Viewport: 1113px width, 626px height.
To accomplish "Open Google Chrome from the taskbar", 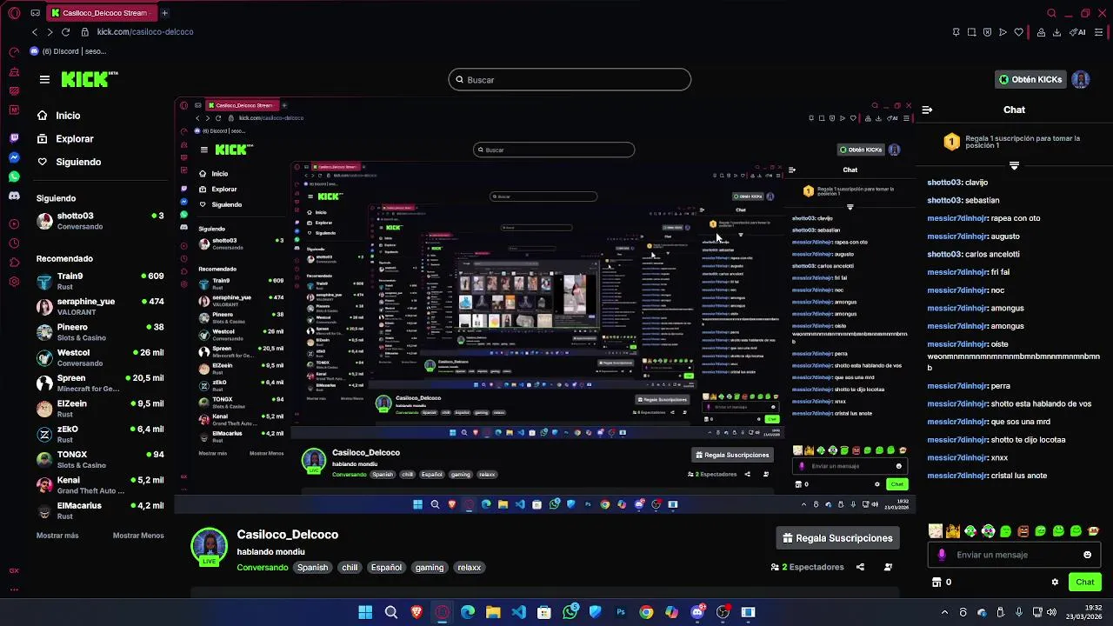I will pos(646,612).
